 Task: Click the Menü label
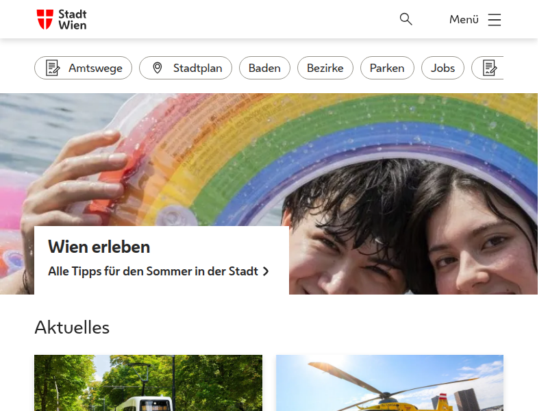(464, 20)
